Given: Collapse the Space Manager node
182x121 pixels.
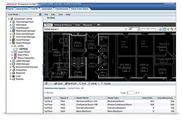Looking at the screenshot, I should 10,43.
